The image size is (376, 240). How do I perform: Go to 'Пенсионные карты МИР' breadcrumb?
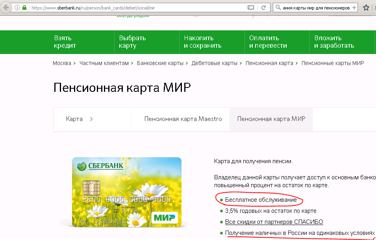pos(333,63)
